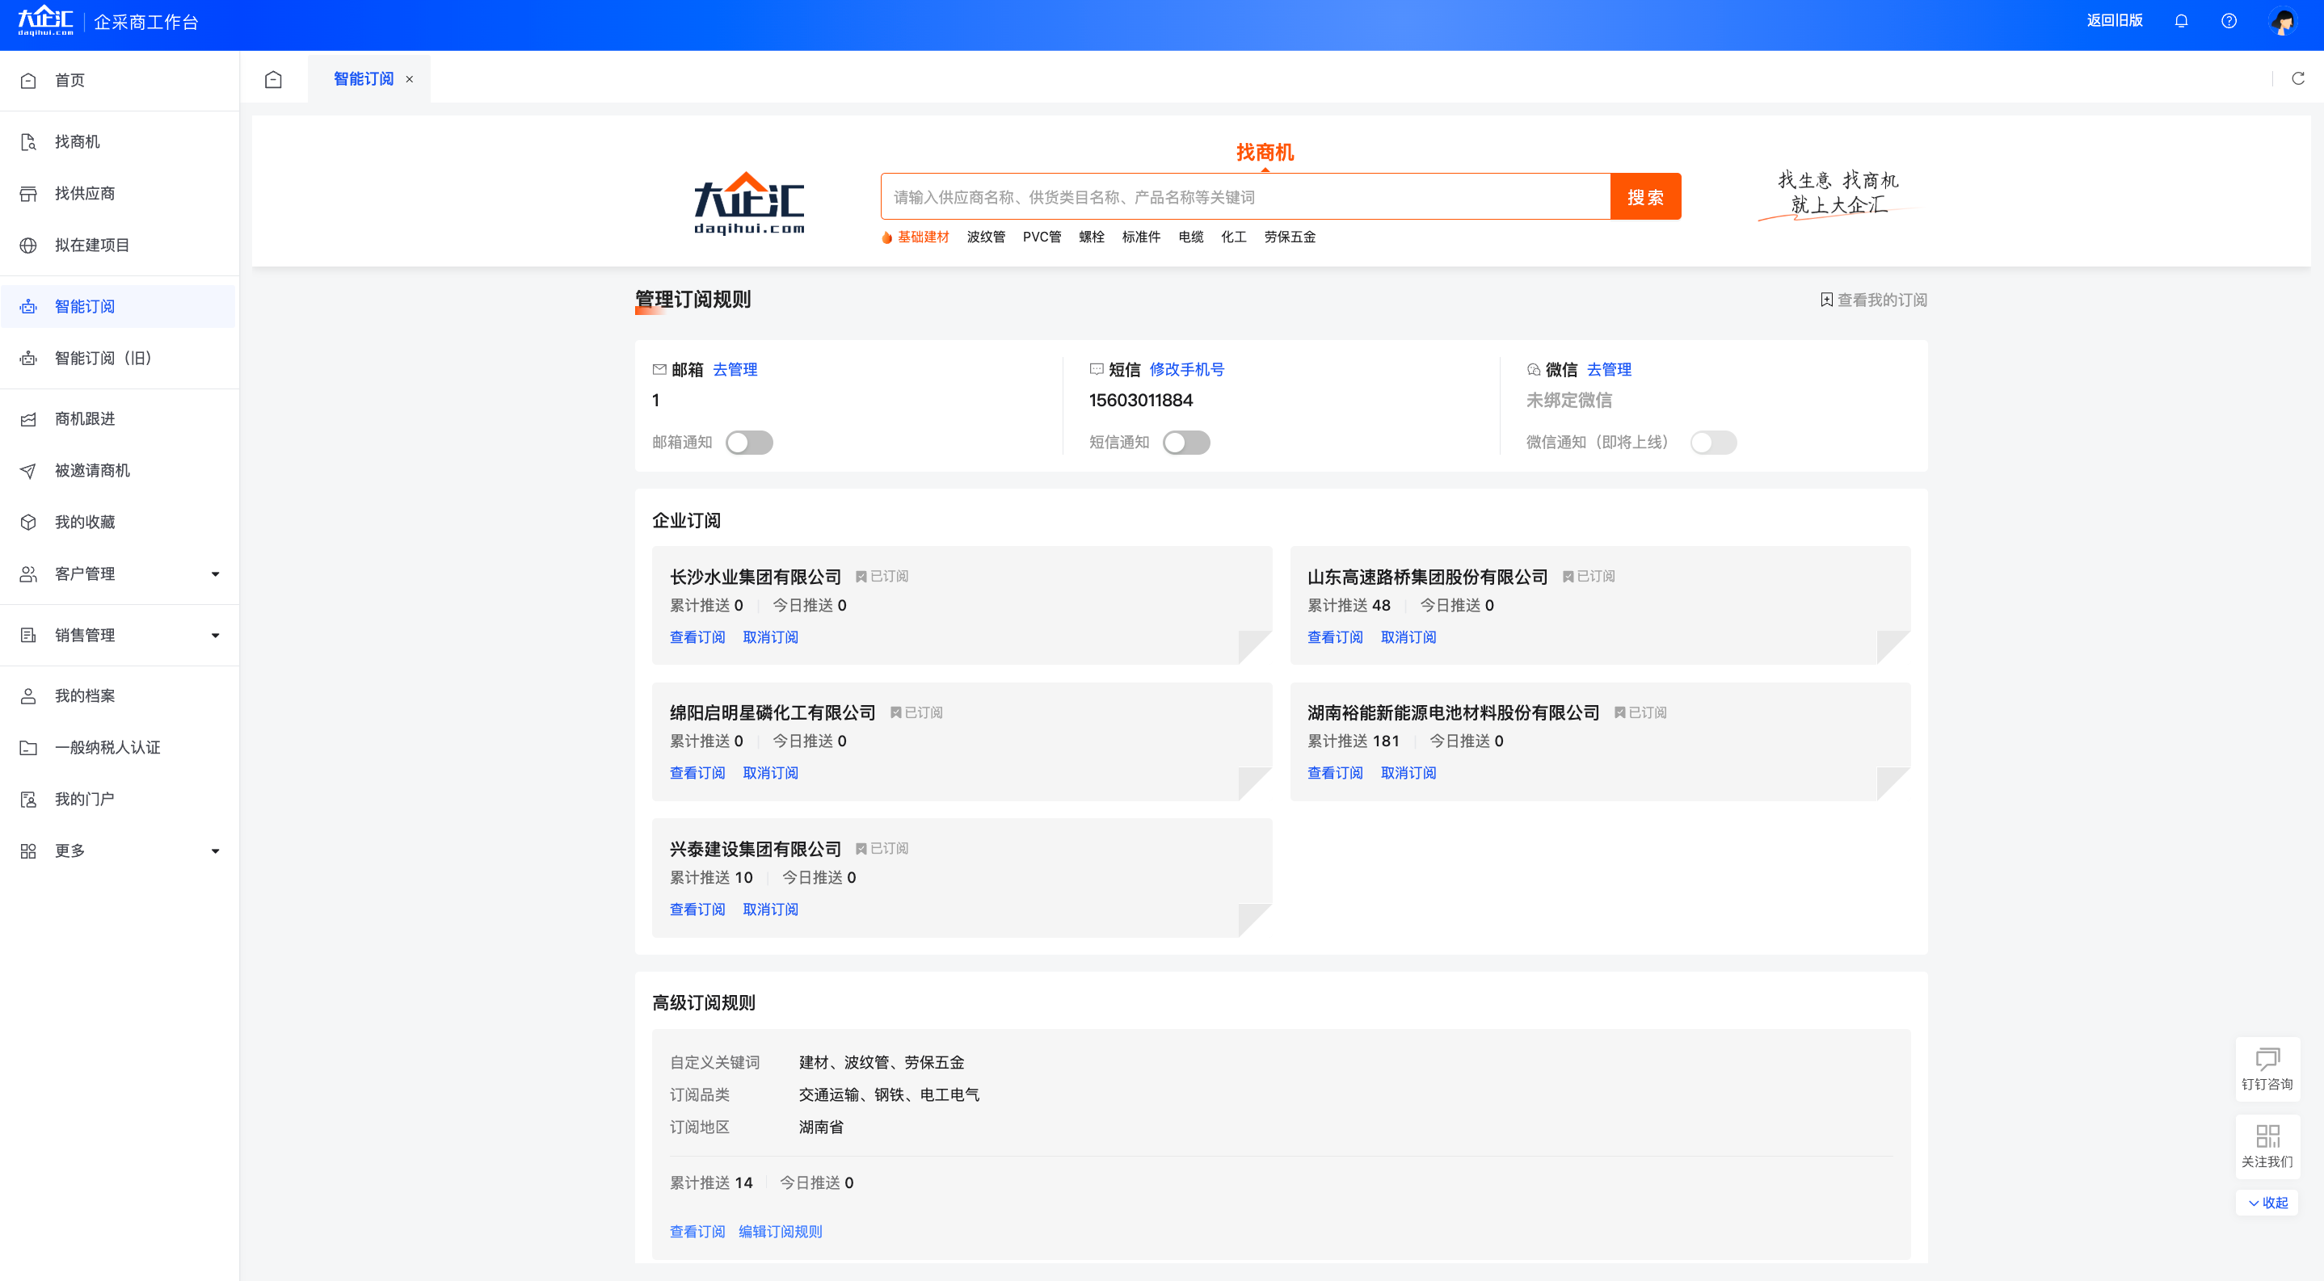The height and width of the screenshot is (1281, 2324).
Task: Click 编辑订阅规则 link
Action: pos(781,1232)
